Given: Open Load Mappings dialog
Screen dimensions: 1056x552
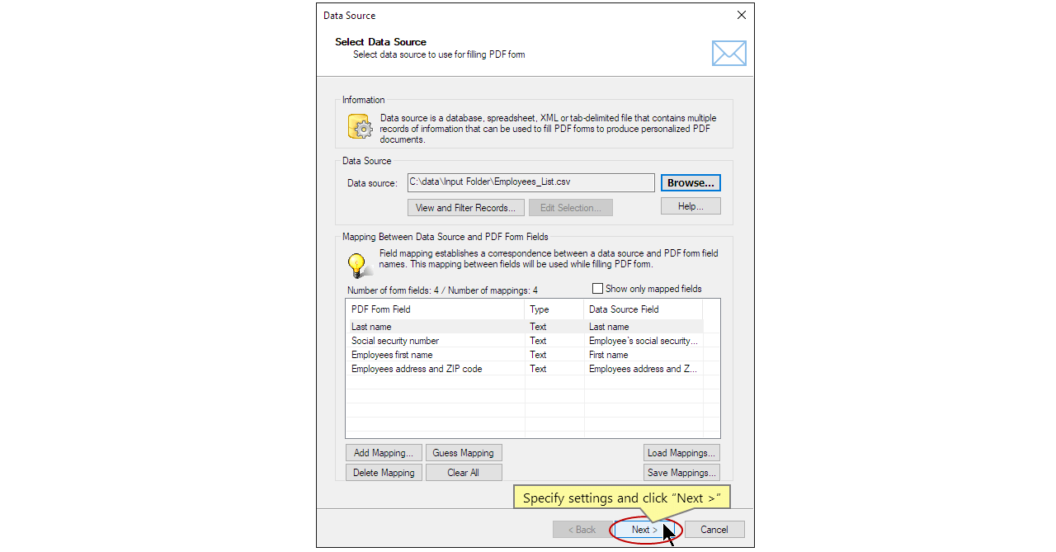Looking at the screenshot, I should click(x=681, y=452).
